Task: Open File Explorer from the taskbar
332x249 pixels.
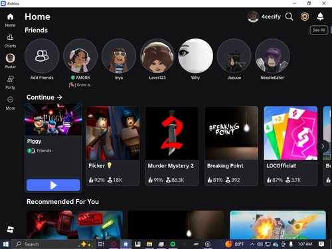Action: (x=149, y=244)
